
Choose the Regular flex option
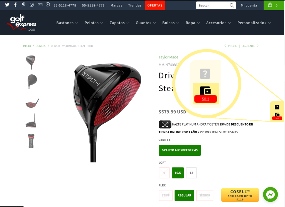tap(184, 195)
